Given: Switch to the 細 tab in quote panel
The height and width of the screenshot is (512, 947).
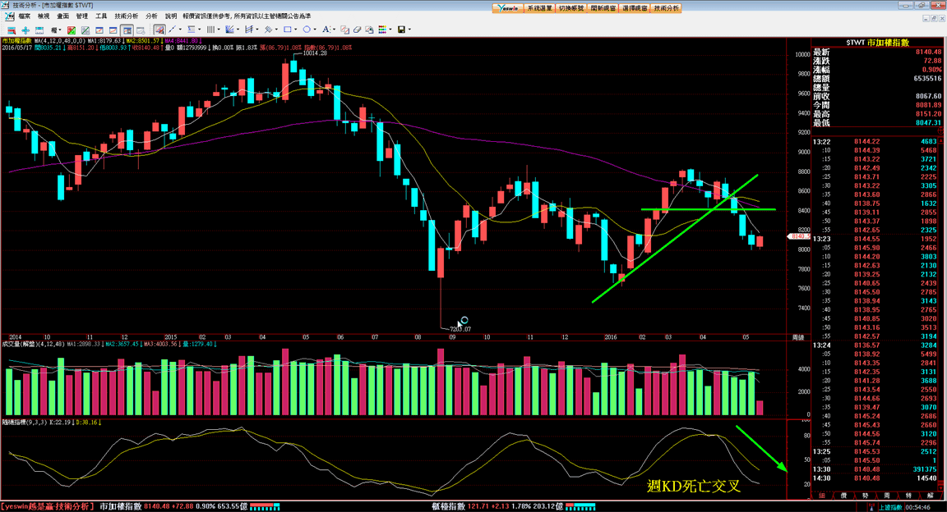Looking at the screenshot, I should pos(821,495).
